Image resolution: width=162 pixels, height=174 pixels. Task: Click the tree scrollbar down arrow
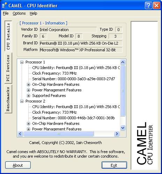pos(123,128)
